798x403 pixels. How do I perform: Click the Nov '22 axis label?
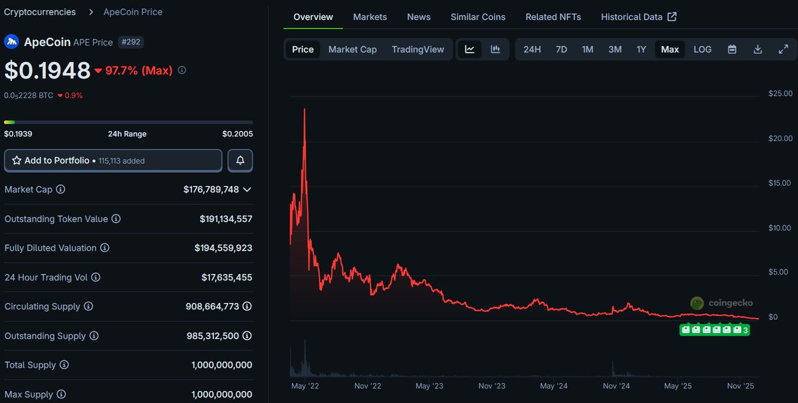(x=367, y=386)
